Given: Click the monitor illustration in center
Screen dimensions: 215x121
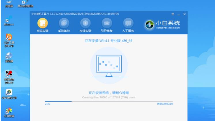Looking at the screenshot, I should (x=109, y=66).
